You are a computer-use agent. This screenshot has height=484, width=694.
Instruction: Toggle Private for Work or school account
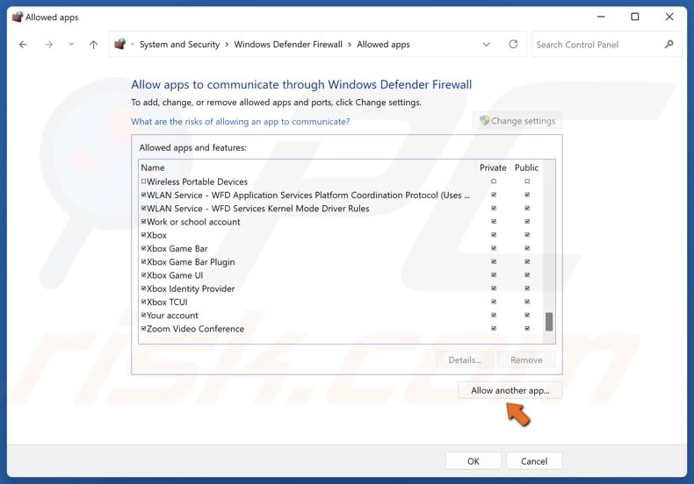tap(494, 222)
